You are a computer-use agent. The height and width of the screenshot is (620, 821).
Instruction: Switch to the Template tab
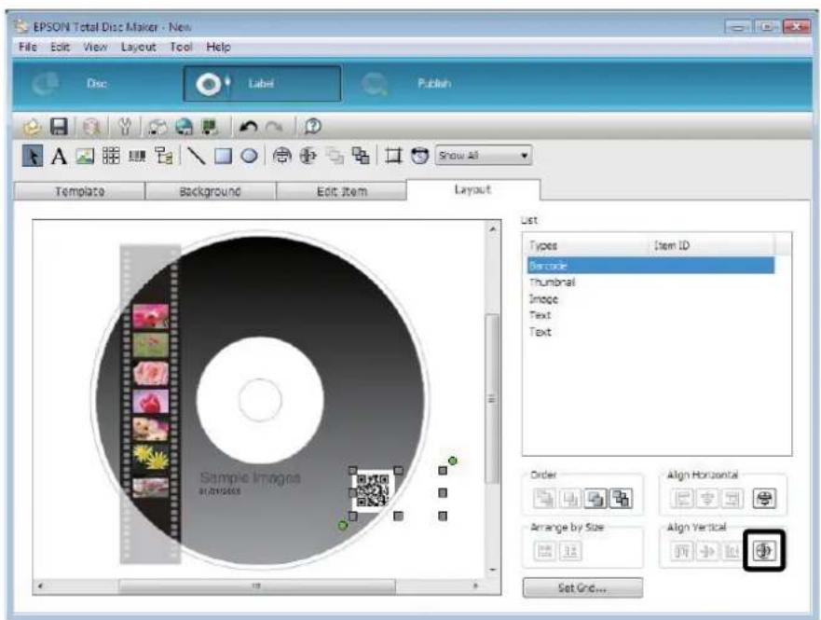pos(79,191)
